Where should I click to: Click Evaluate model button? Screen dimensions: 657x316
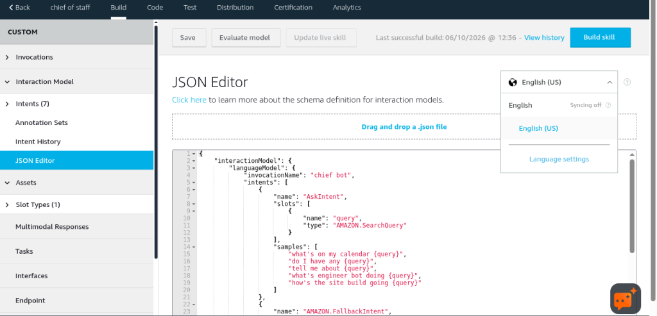246,38
